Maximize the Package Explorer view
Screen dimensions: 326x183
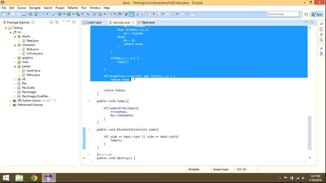(74, 22)
